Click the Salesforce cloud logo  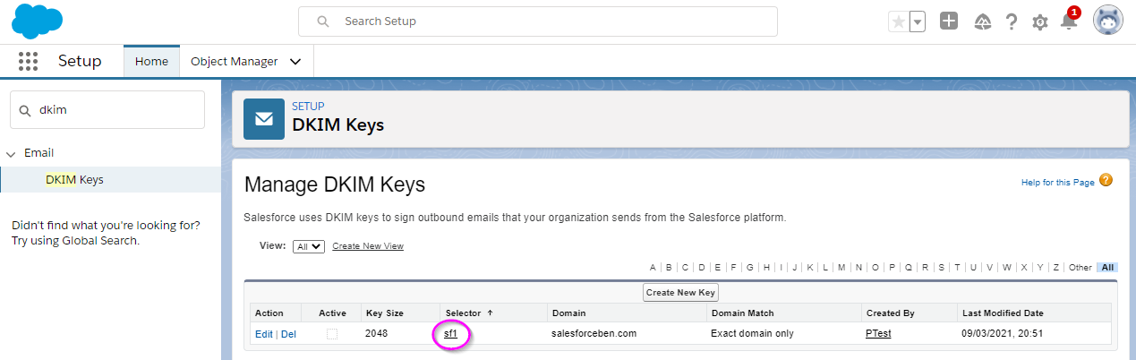[37, 21]
